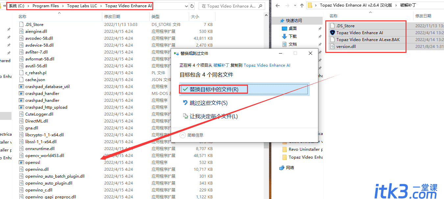Screen dimensions: 444x199
Task: Click the .DS_Store file icon in the Program Files window
Action: pyautogui.click(x=21, y=24)
